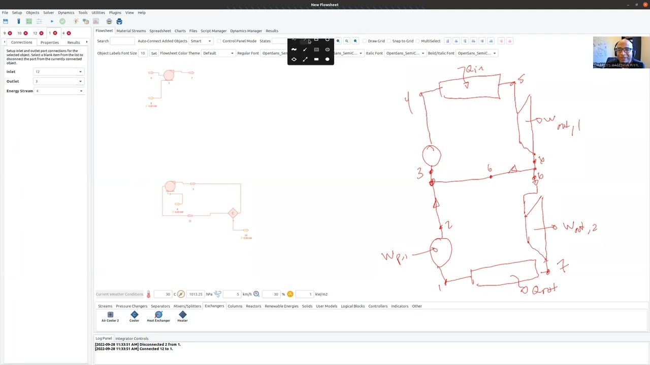
Task: Click the Search input field
Action: tap(122, 41)
